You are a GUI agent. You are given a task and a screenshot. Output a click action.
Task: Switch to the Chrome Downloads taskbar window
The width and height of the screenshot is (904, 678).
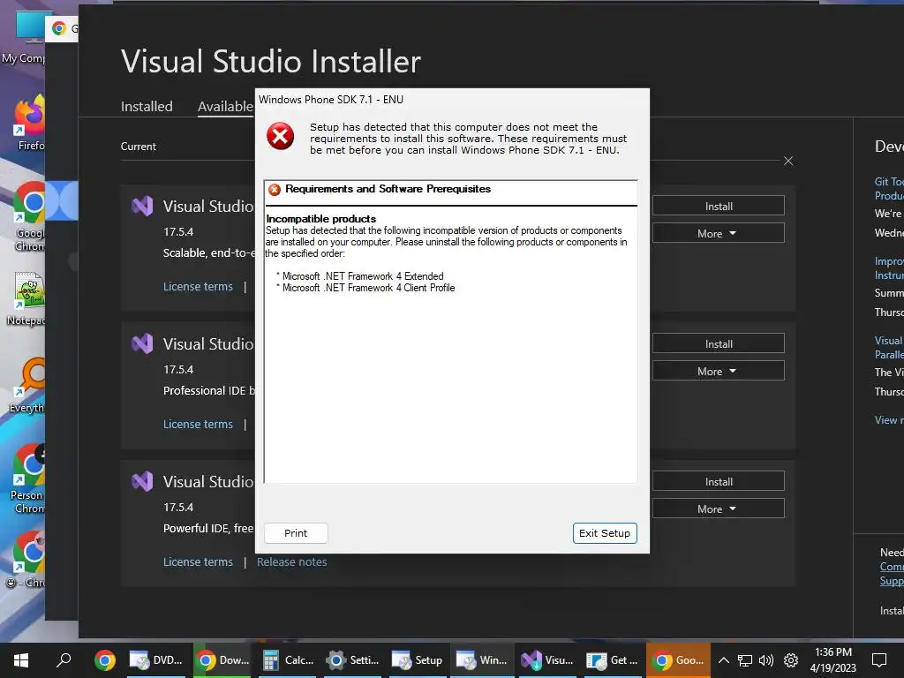pyautogui.click(x=222, y=660)
